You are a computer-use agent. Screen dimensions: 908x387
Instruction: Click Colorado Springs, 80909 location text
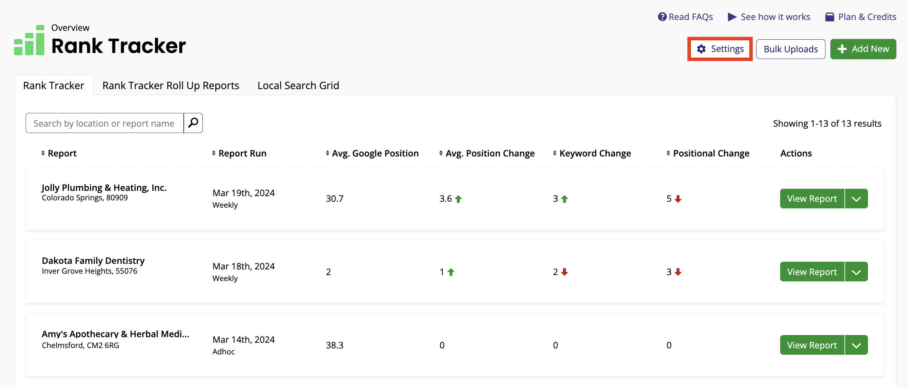click(85, 198)
